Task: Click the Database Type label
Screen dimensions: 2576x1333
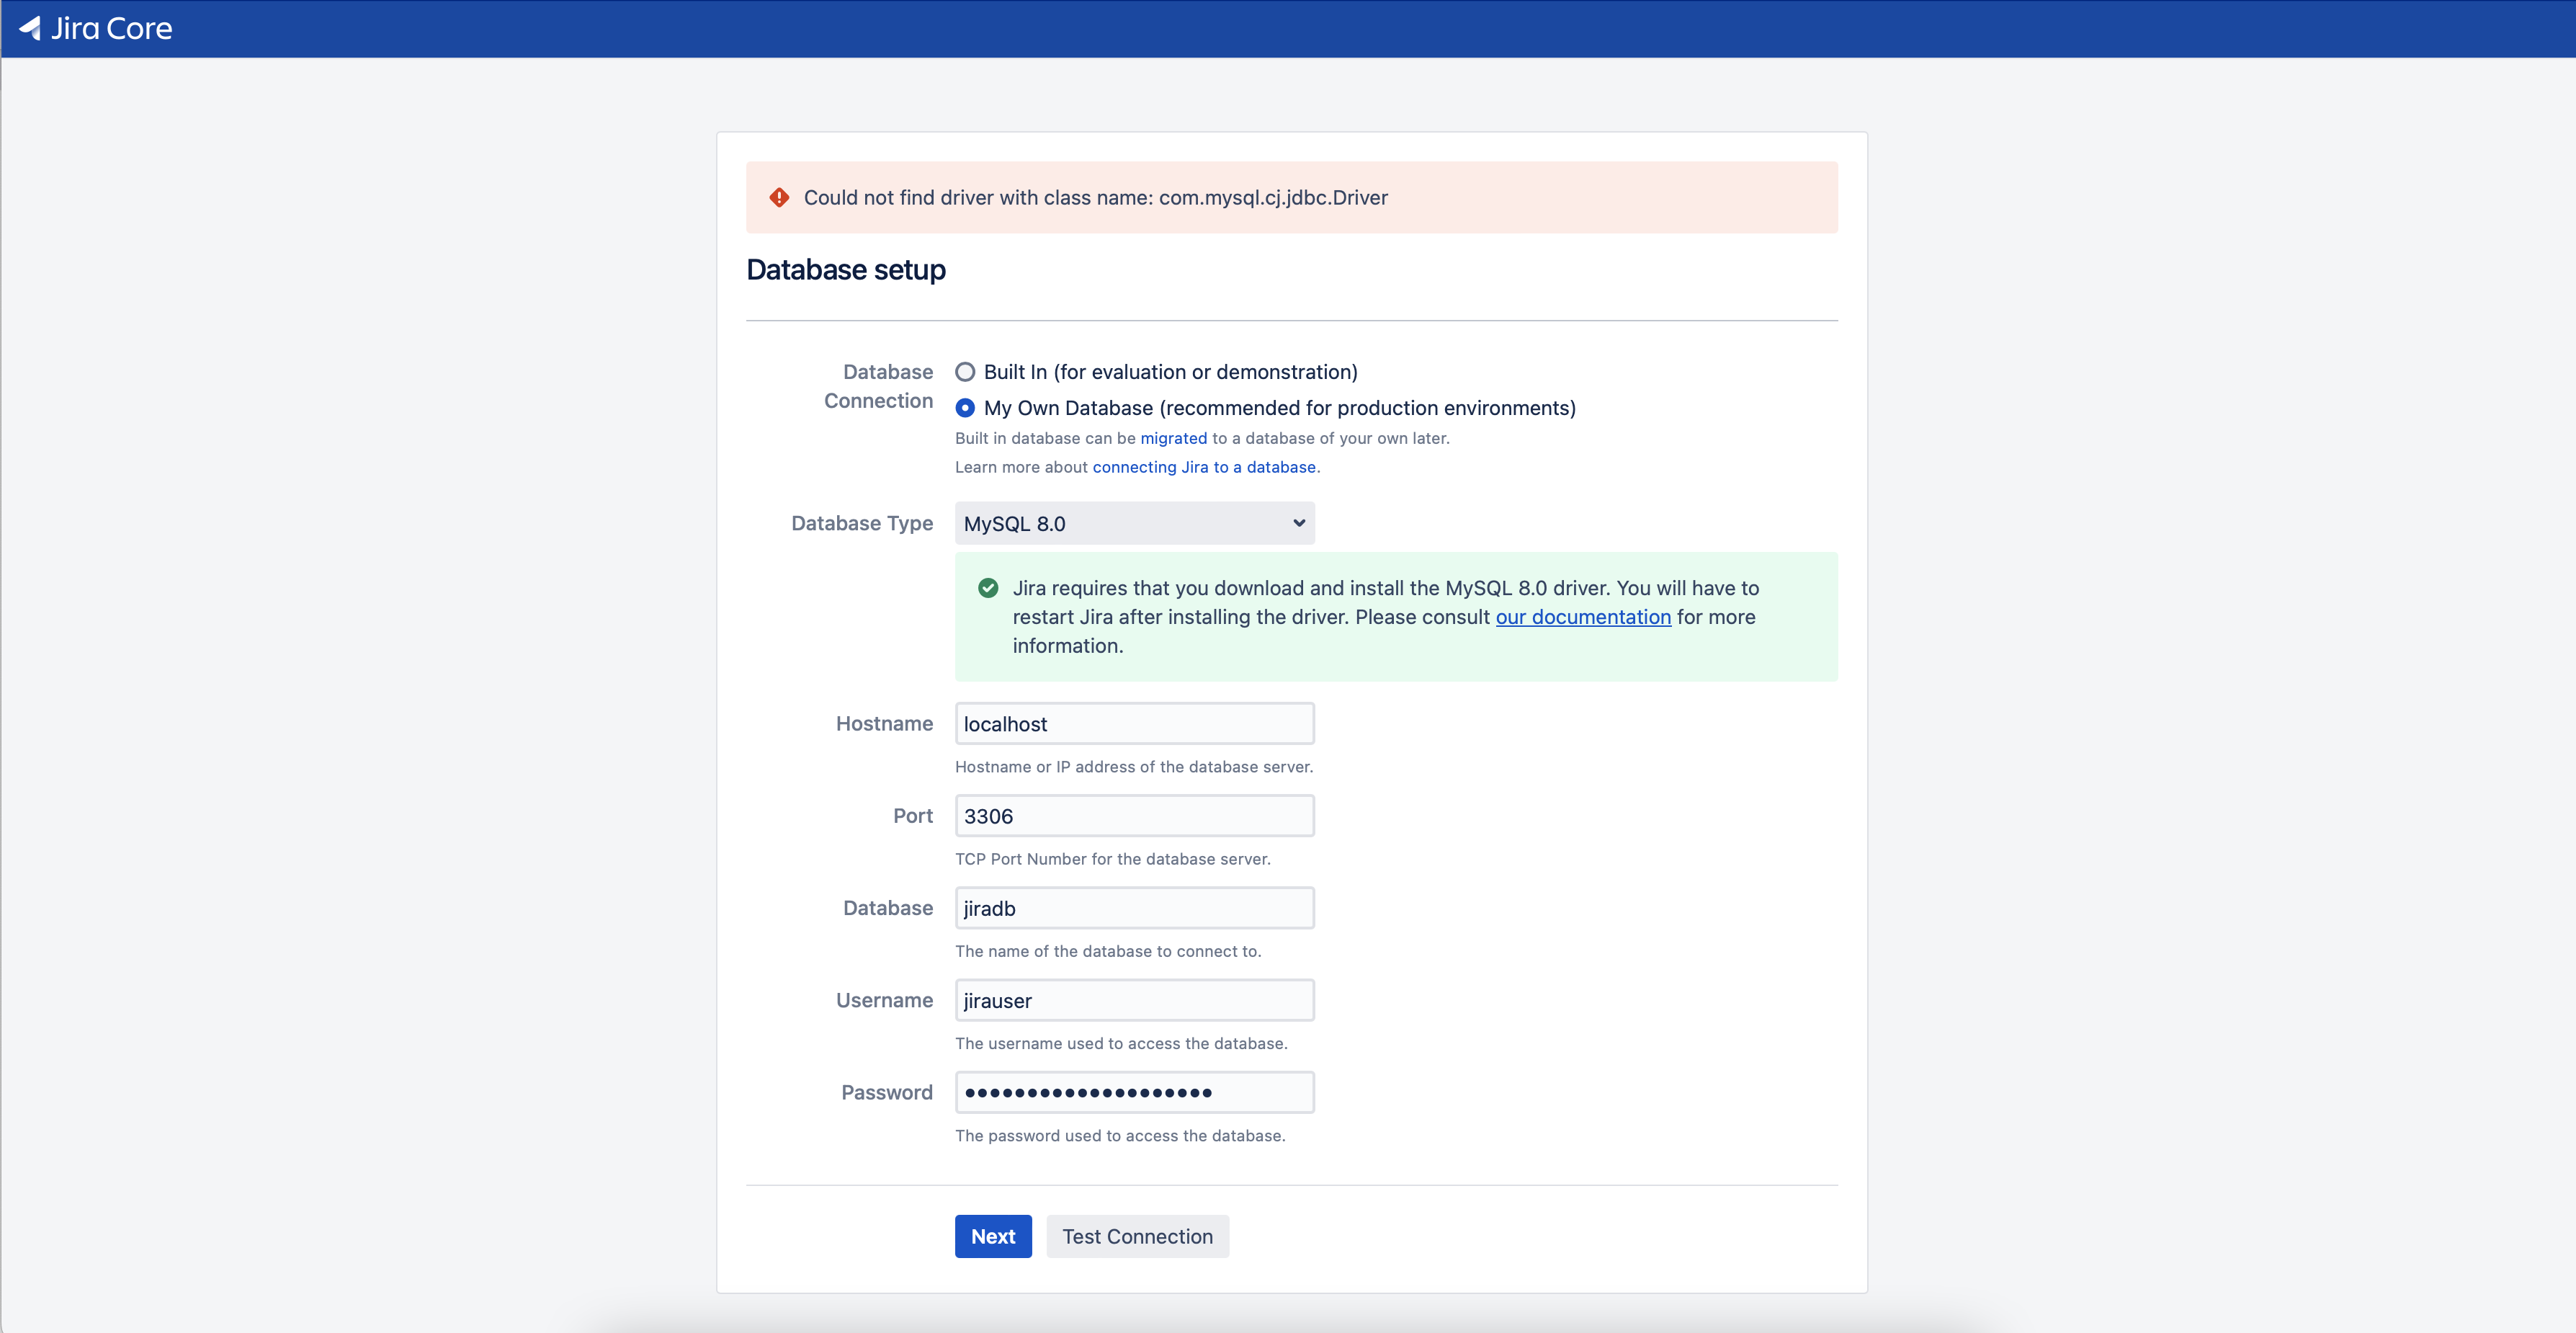Action: tap(862, 523)
